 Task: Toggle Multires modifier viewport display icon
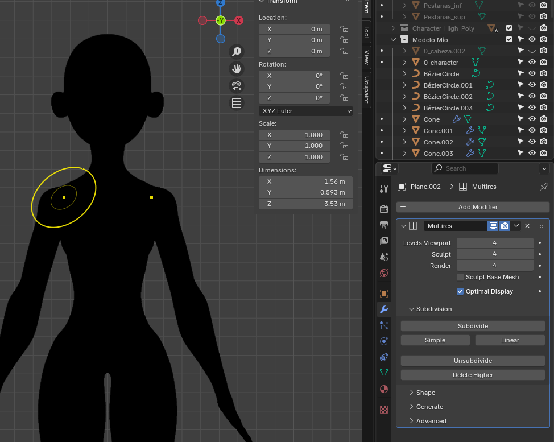pos(493,226)
